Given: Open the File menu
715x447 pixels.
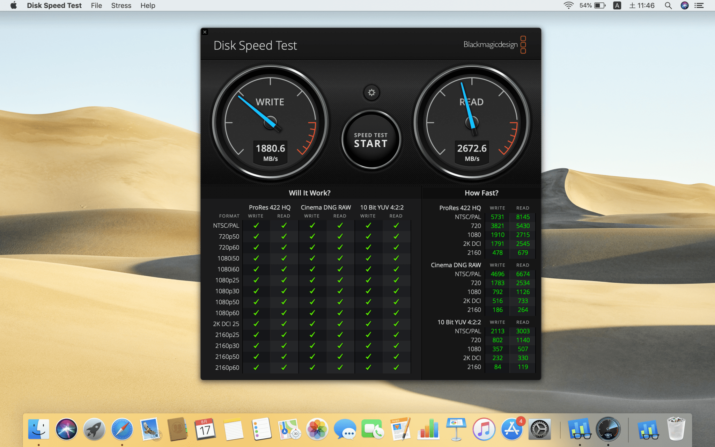Looking at the screenshot, I should [x=96, y=6].
